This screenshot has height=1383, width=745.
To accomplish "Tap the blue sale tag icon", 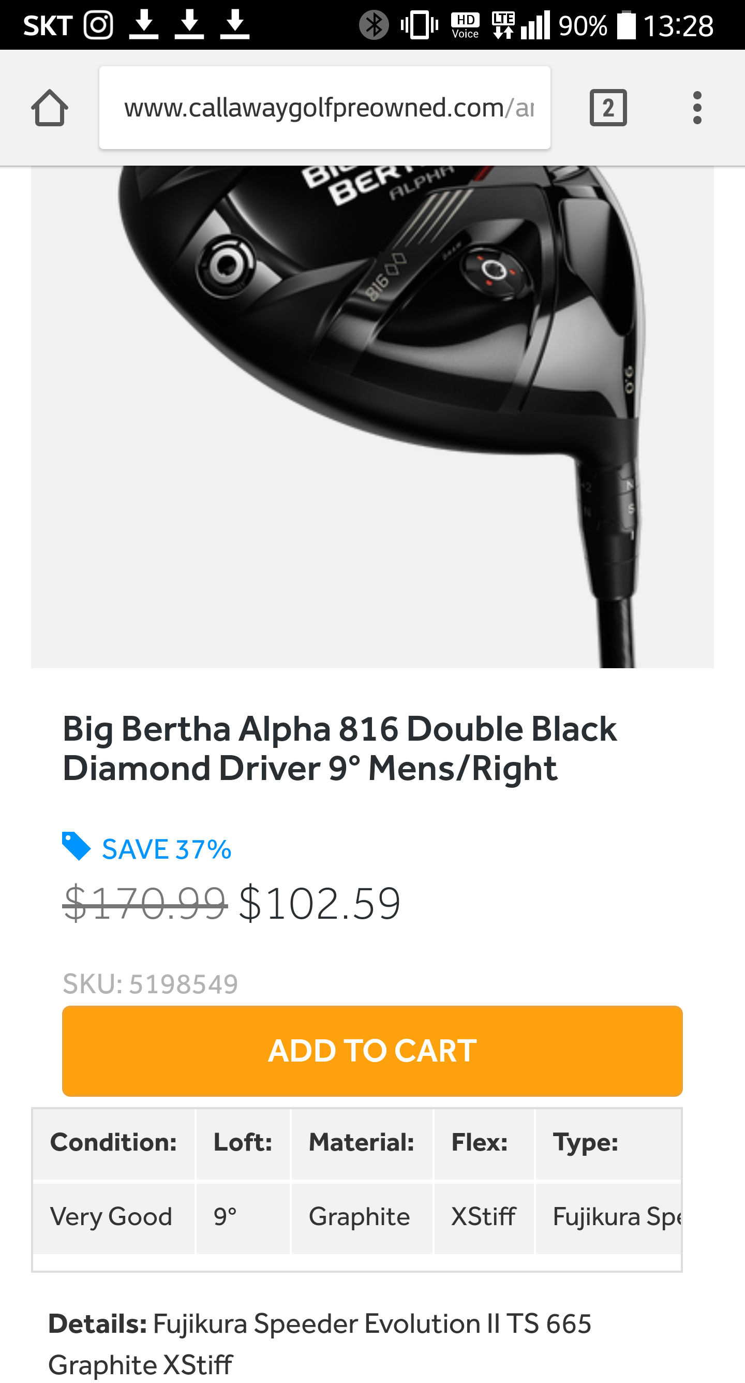I will pyautogui.click(x=76, y=847).
